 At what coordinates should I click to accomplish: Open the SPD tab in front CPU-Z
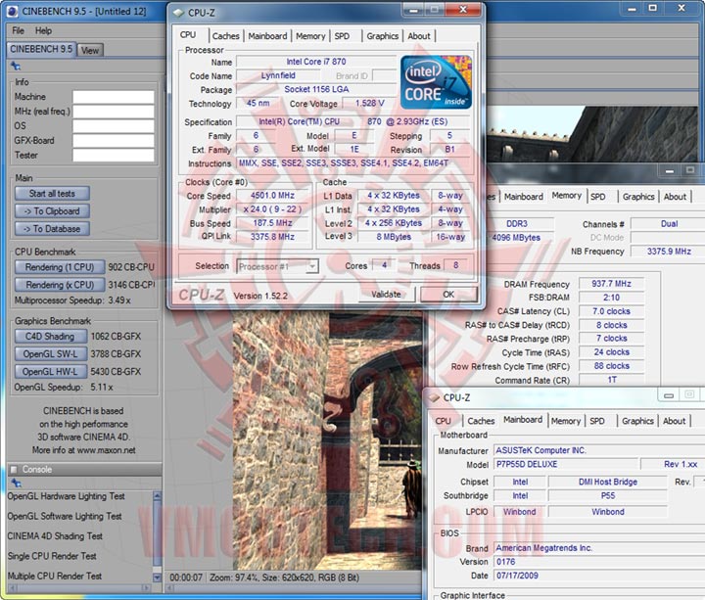click(342, 36)
